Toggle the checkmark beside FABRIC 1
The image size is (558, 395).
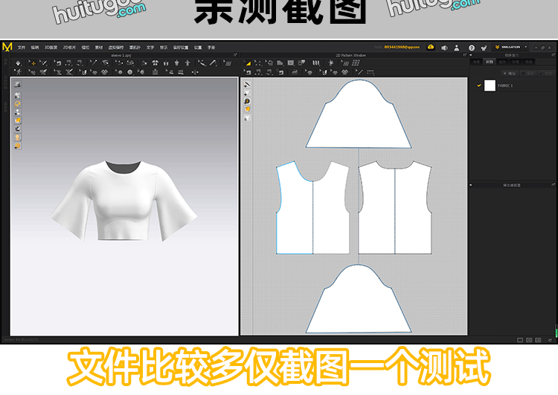[x=479, y=85]
